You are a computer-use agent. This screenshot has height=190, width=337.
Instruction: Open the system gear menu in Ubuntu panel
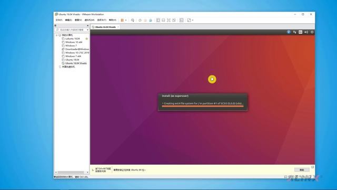coord(312,32)
